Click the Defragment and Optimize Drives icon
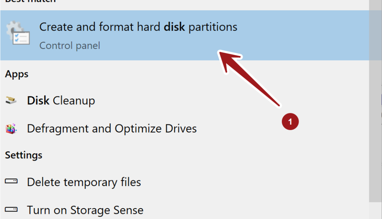The image size is (382, 219). [x=11, y=128]
